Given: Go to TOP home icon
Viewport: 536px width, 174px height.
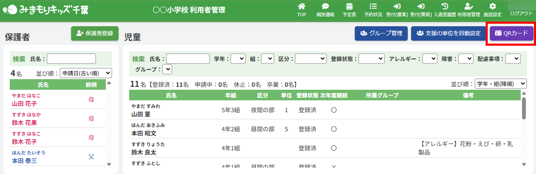Looking at the screenshot, I should (x=301, y=7).
